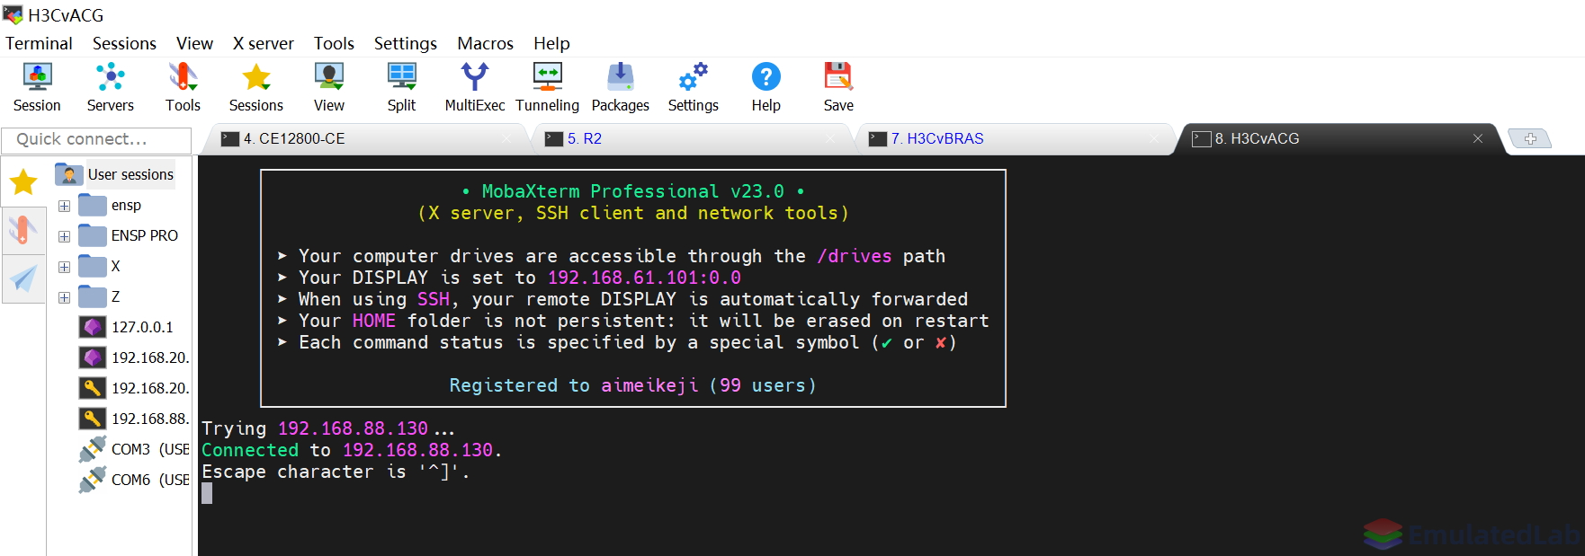Select the X folder item

tap(100, 267)
